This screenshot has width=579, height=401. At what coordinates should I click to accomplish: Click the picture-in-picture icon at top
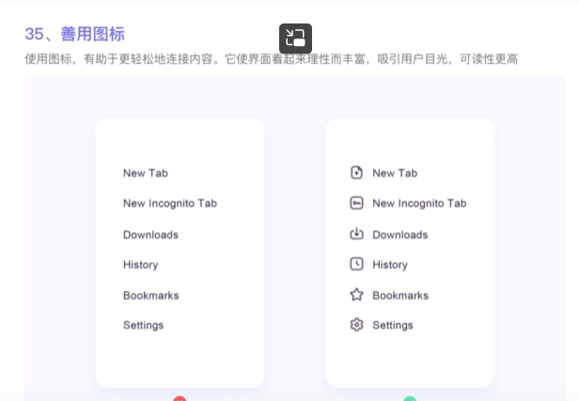point(295,39)
